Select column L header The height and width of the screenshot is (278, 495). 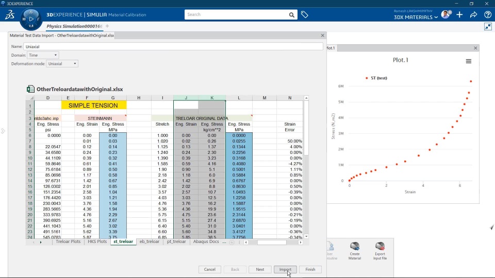point(239,98)
